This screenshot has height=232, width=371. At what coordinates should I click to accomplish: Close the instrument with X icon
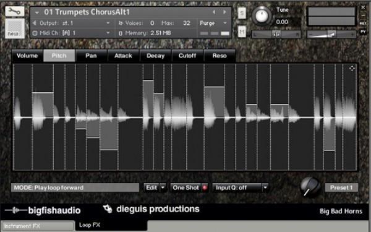[x=363, y=7]
